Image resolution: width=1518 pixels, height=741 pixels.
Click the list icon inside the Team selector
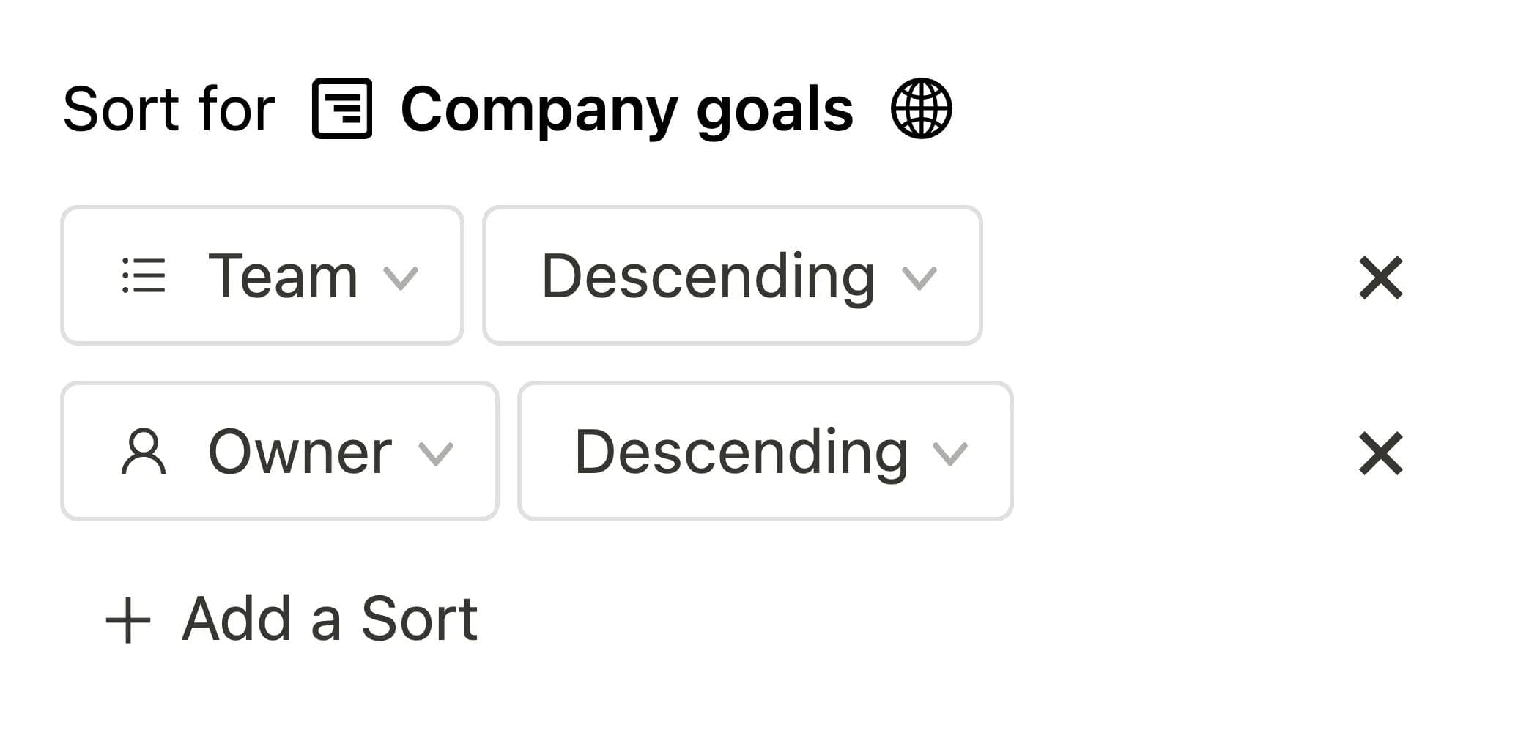(x=145, y=277)
